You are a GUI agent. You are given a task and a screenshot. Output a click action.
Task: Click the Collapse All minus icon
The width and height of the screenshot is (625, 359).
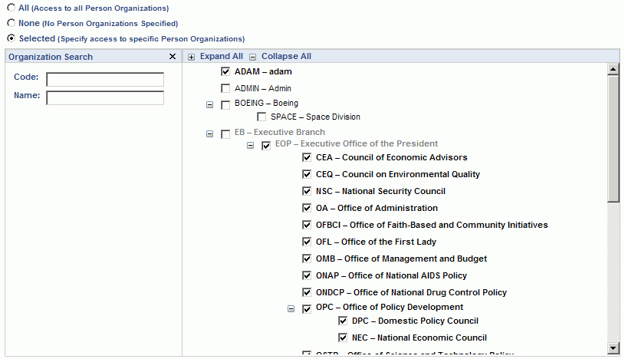click(253, 57)
